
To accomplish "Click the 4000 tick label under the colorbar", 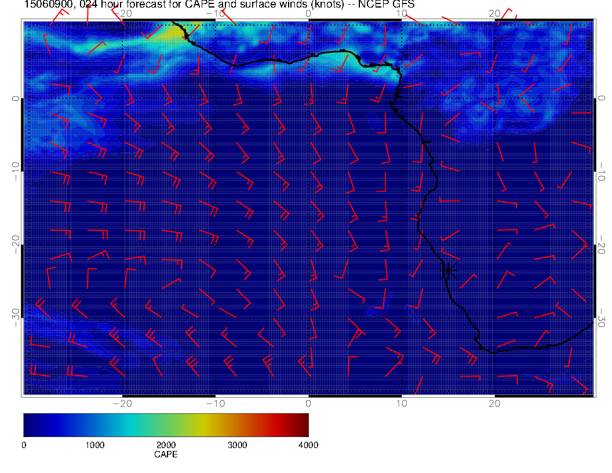I will [308, 445].
